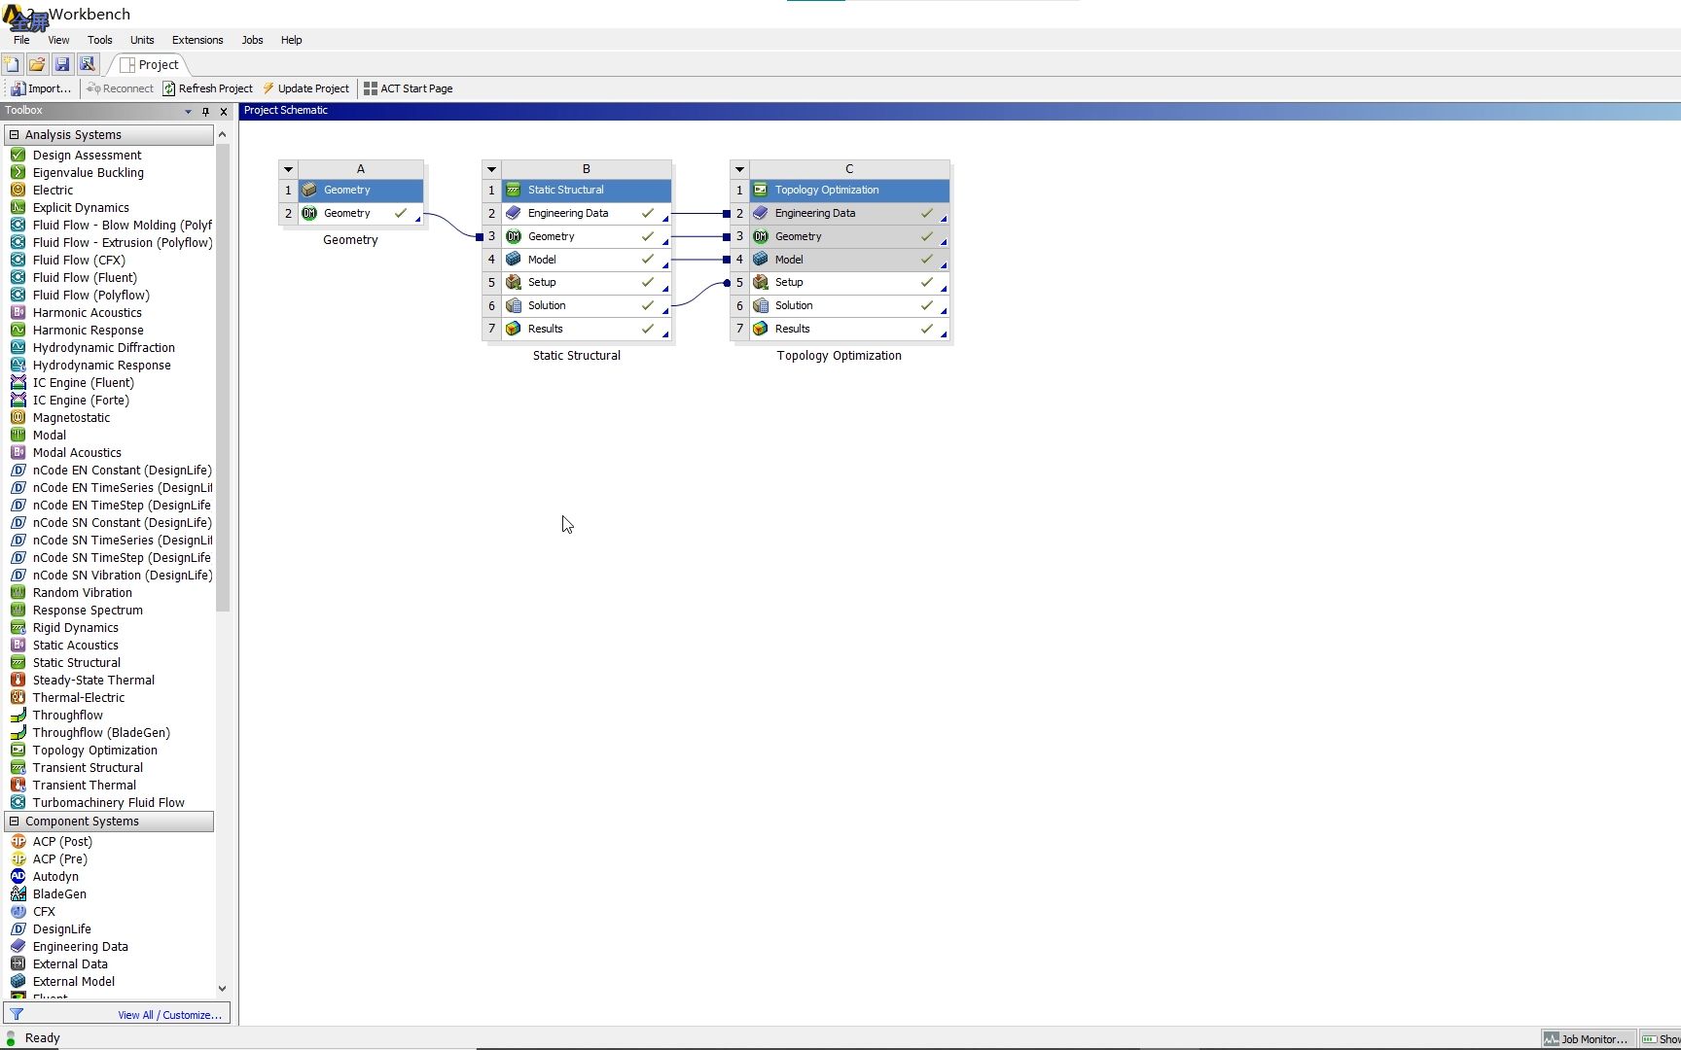The image size is (1681, 1050).
Task: Select Steady-State Thermal icon in Toolbox
Action: [x=18, y=680]
